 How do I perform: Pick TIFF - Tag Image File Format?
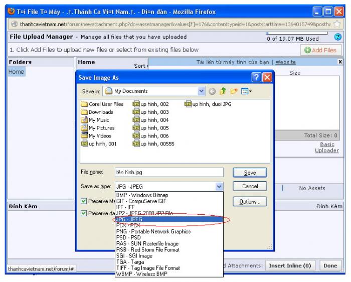coord(147,267)
